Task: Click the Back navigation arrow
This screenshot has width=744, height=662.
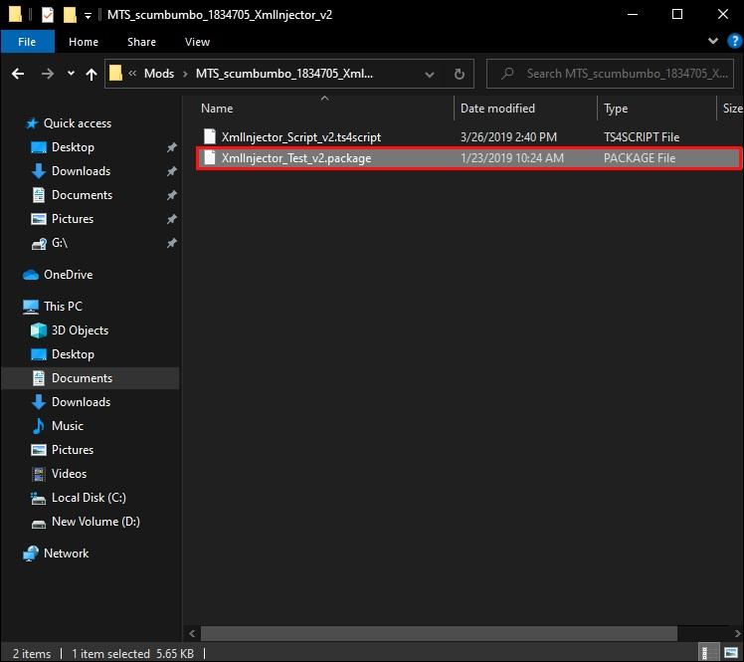Action: coord(18,74)
